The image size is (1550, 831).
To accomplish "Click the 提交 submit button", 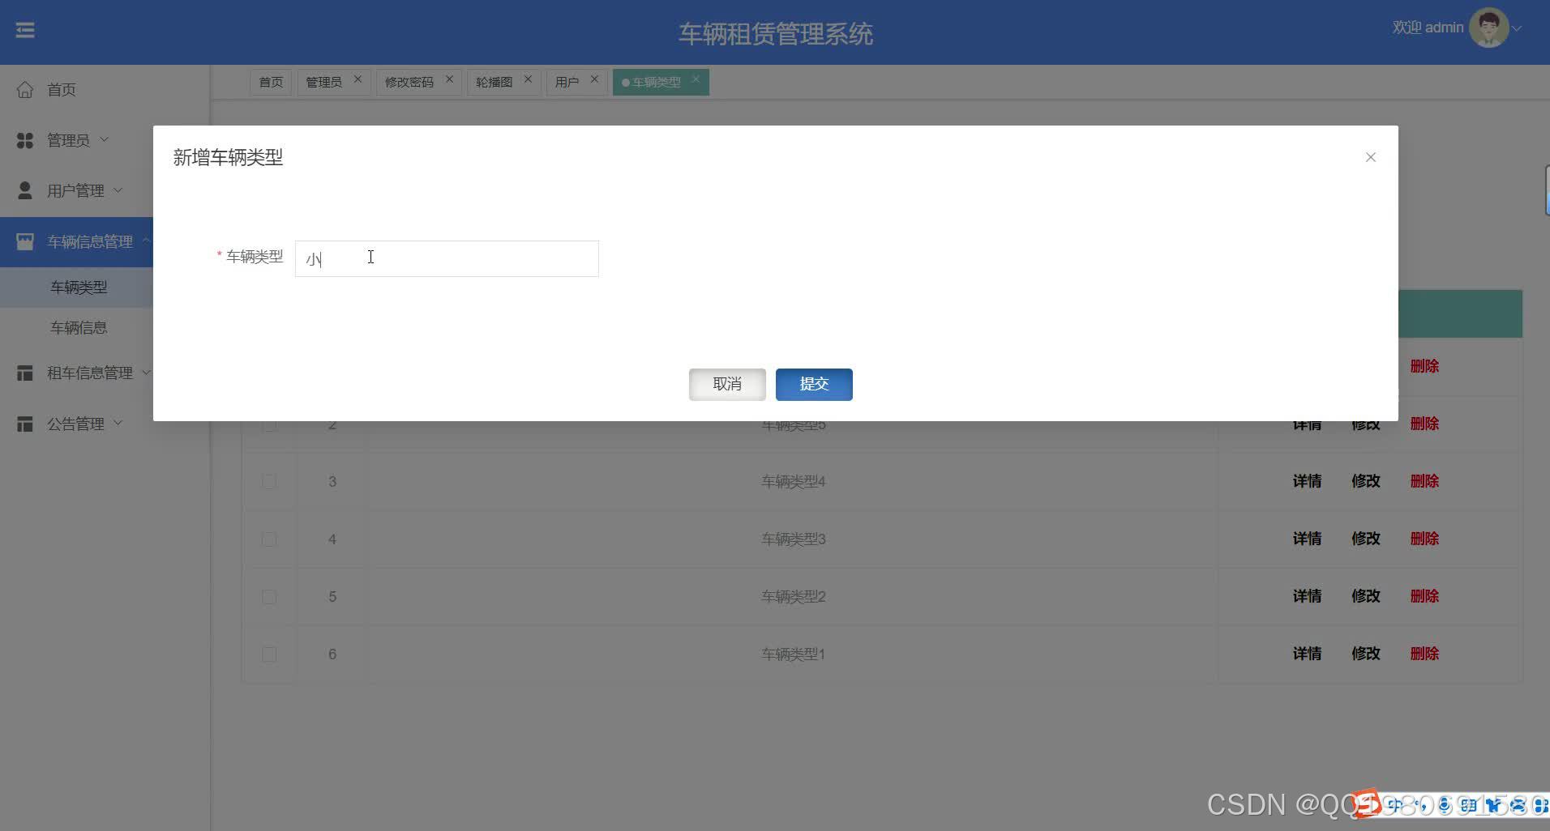I will tap(814, 384).
